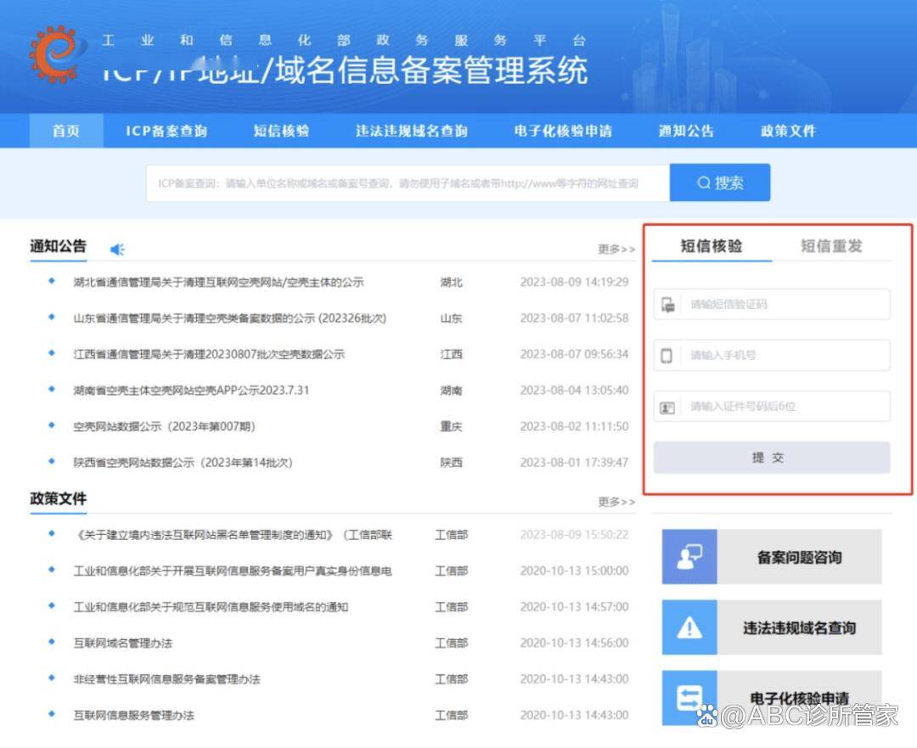This screenshot has width=917, height=748.
Task: Open the 违法违规域名查询 side button
Action: [x=772, y=627]
